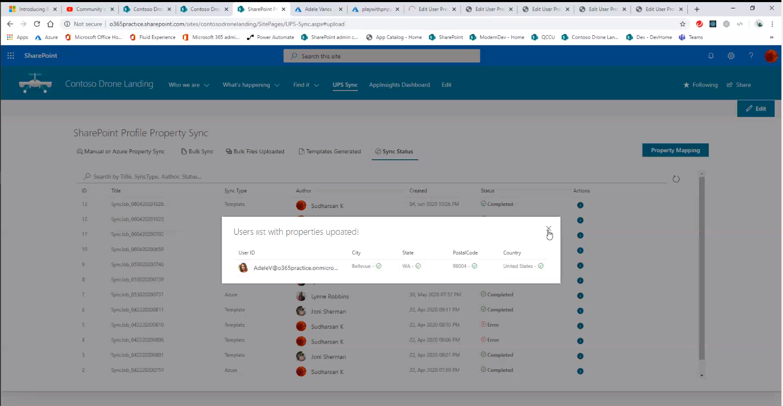
Task: Open the Templates Generated tab
Action: click(x=330, y=151)
